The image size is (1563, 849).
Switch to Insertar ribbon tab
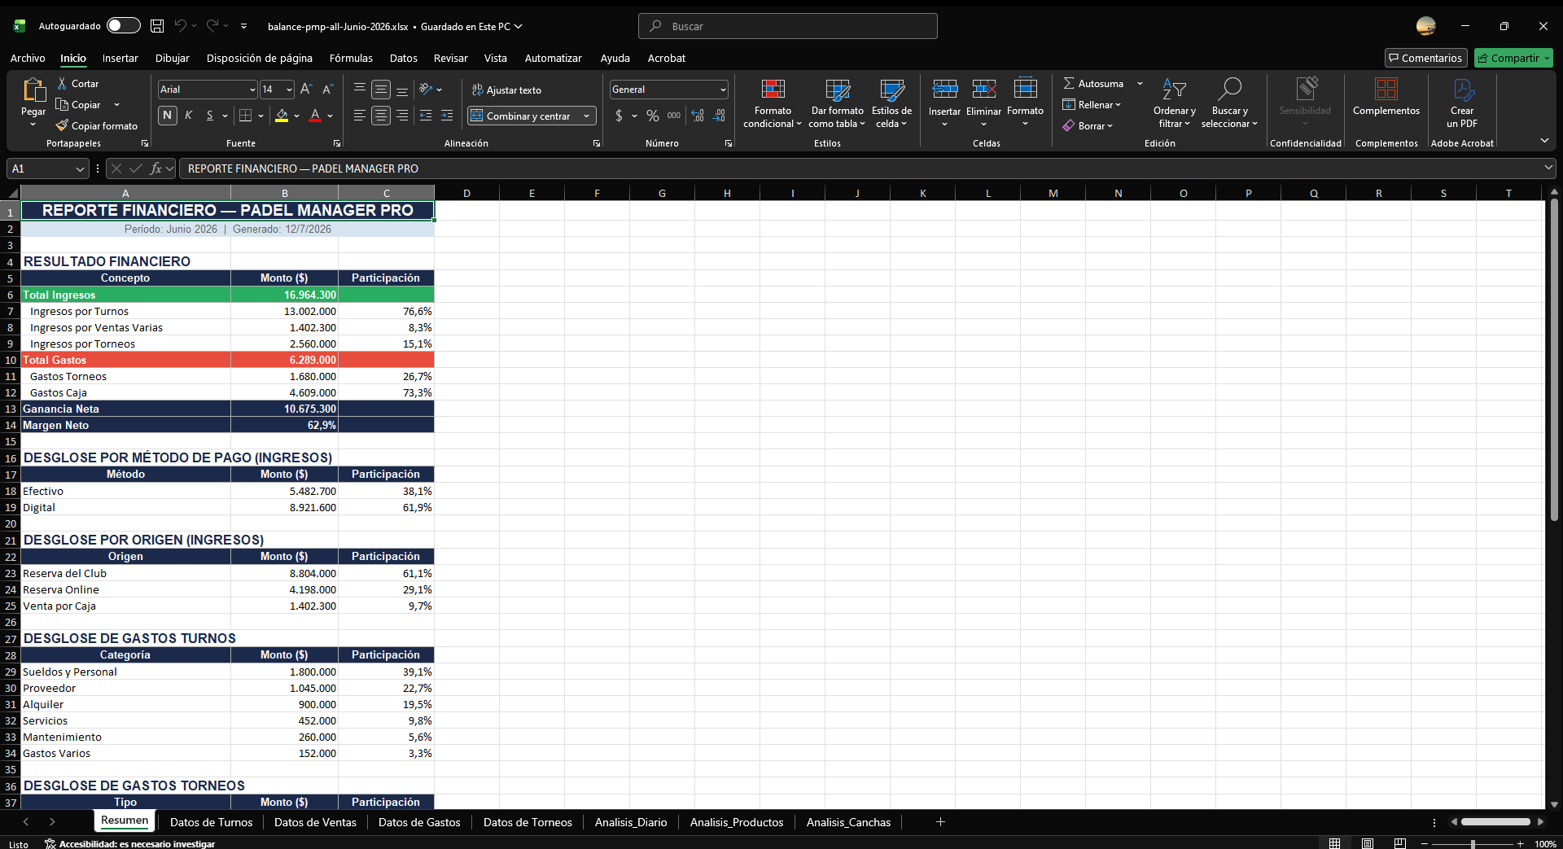pos(120,58)
